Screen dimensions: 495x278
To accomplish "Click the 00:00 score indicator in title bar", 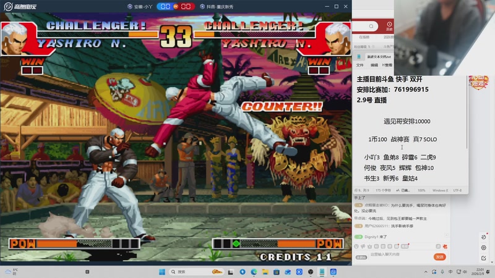I will 176,6.
